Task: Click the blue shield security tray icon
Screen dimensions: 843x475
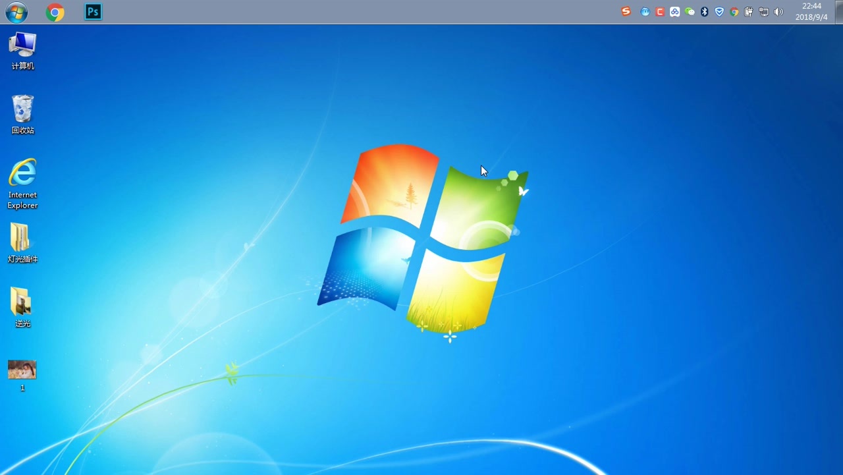Action: [x=719, y=12]
